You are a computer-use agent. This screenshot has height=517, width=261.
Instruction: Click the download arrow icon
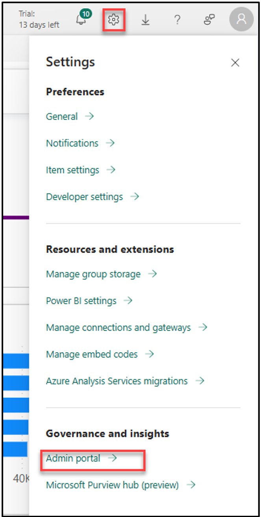146,19
